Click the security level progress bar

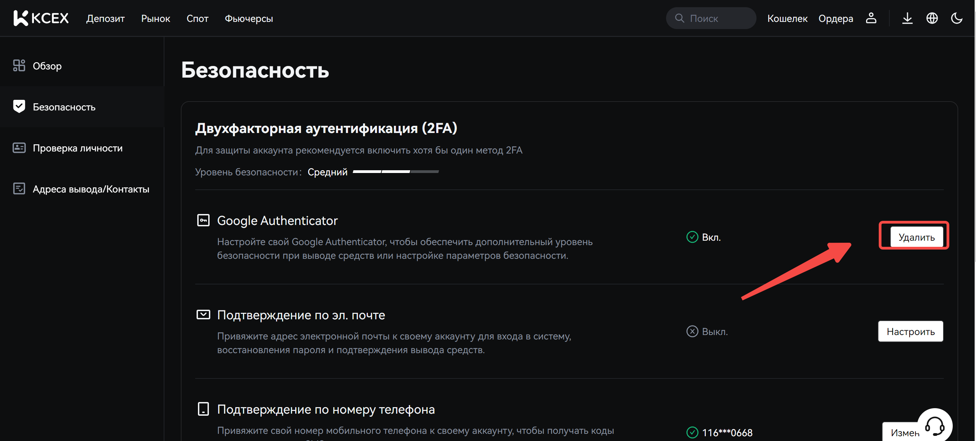click(395, 172)
